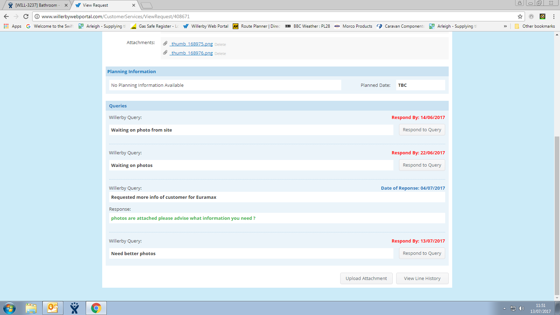The image size is (560, 315).
Task: Respond to 'Waiting on photos' query
Action: click(422, 165)
